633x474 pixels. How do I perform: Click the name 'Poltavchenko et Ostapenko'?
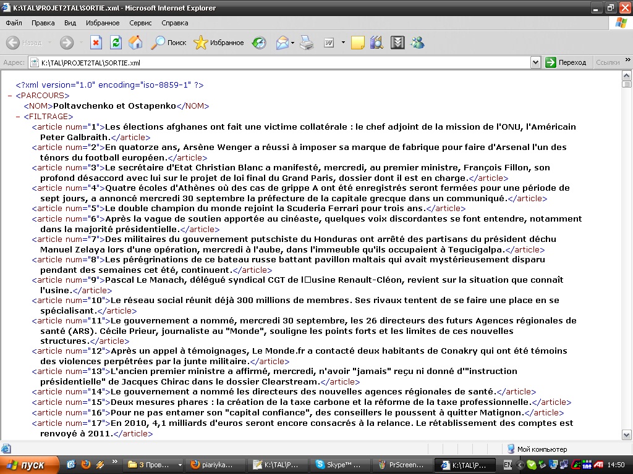[x=114, y=106]
